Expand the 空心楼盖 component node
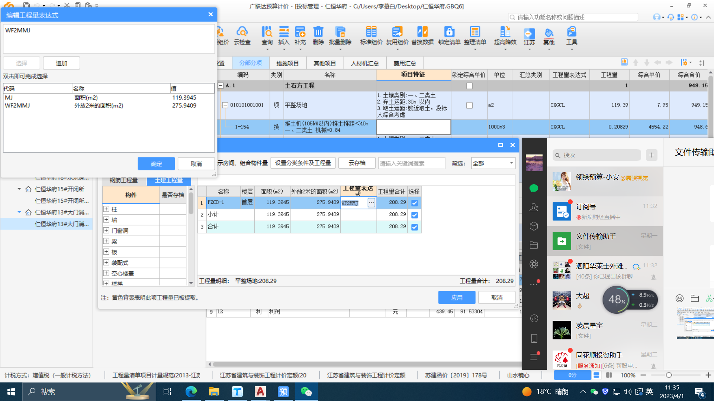This screenshot has width=714, height=401. (x=106, y=273)
